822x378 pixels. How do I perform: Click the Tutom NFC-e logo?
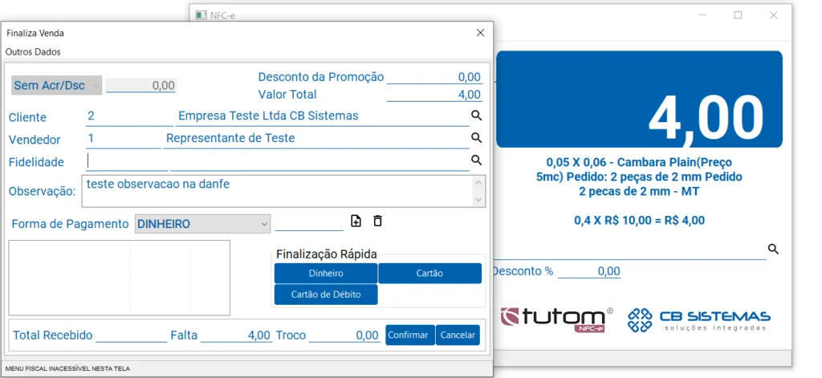pos(556,319)
